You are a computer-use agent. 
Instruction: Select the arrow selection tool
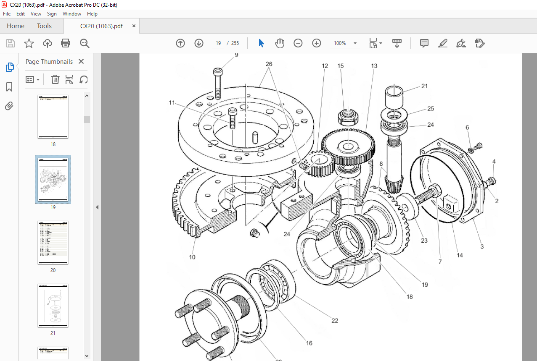[261, 43]
